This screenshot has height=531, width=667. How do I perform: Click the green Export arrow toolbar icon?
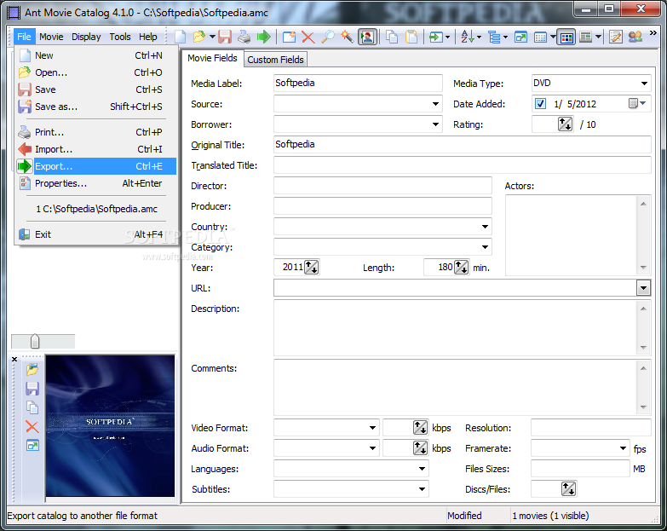pos(264,37)
